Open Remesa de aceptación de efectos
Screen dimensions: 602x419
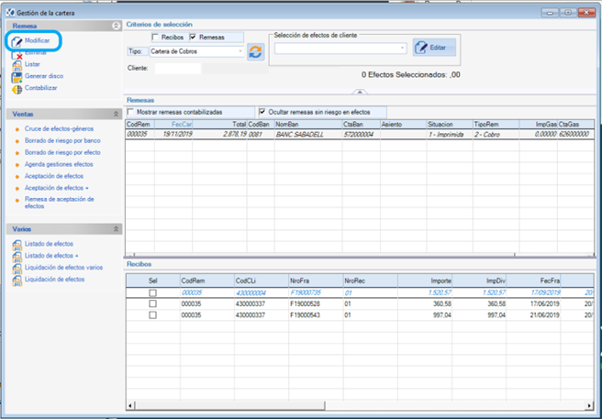(59, 203)
